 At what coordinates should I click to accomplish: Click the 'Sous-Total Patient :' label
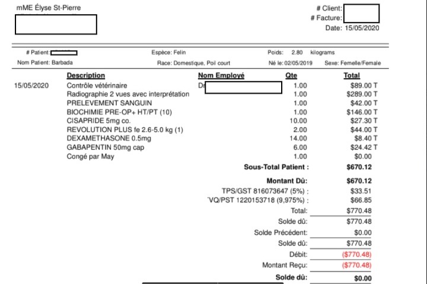(276, 167)
